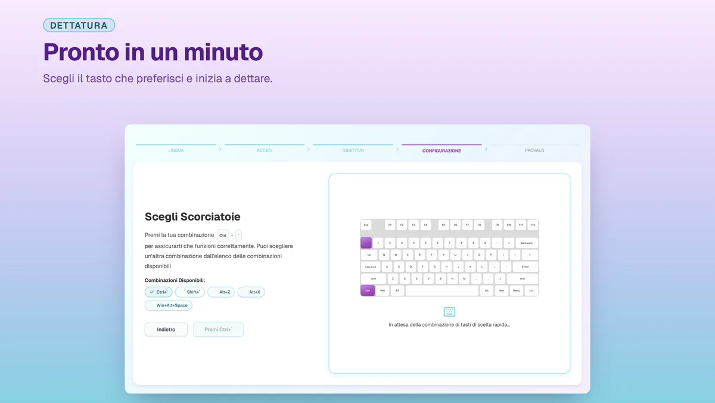Click the number 0 key
Viewport: 715px width, 403px height.
click(x=485, y=243)
